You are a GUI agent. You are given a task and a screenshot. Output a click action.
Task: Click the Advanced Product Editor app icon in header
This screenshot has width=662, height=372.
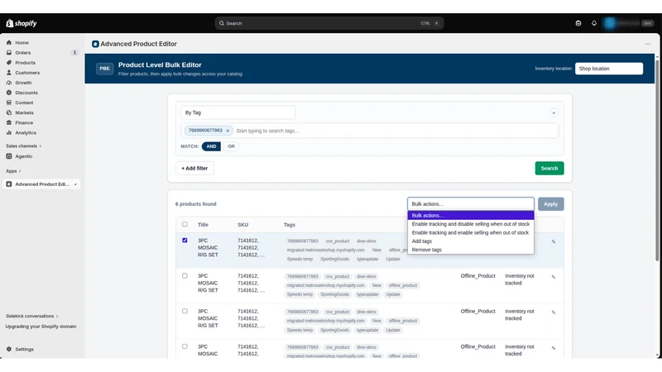tap(95, 44)
